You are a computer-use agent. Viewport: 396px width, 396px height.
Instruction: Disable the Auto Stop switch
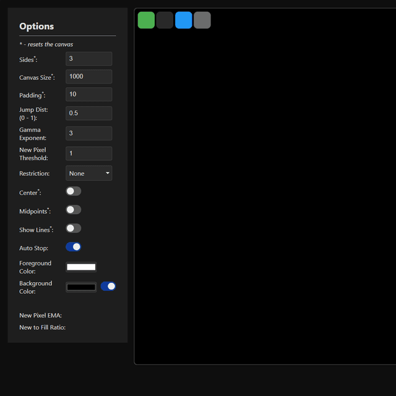point(74,247)
